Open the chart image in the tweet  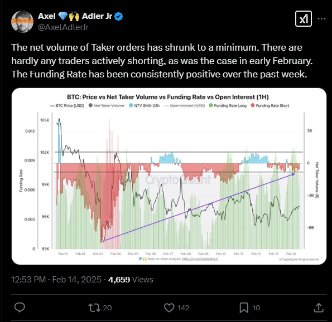[169, 176]
